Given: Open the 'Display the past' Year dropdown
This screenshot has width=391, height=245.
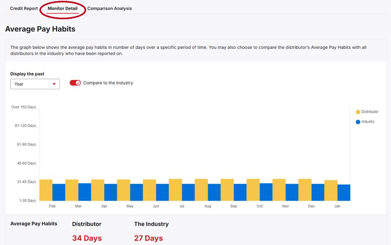Looking at the screenshot, I should (35, 84).
